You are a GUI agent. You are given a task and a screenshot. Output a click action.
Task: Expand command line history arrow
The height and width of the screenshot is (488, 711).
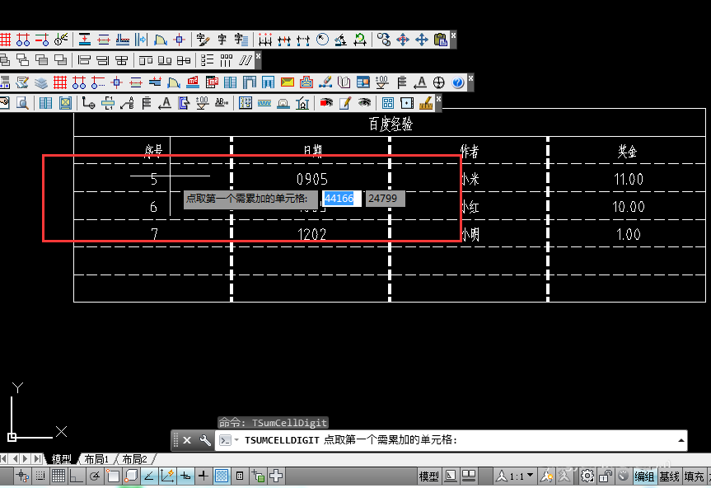[681, 440]
